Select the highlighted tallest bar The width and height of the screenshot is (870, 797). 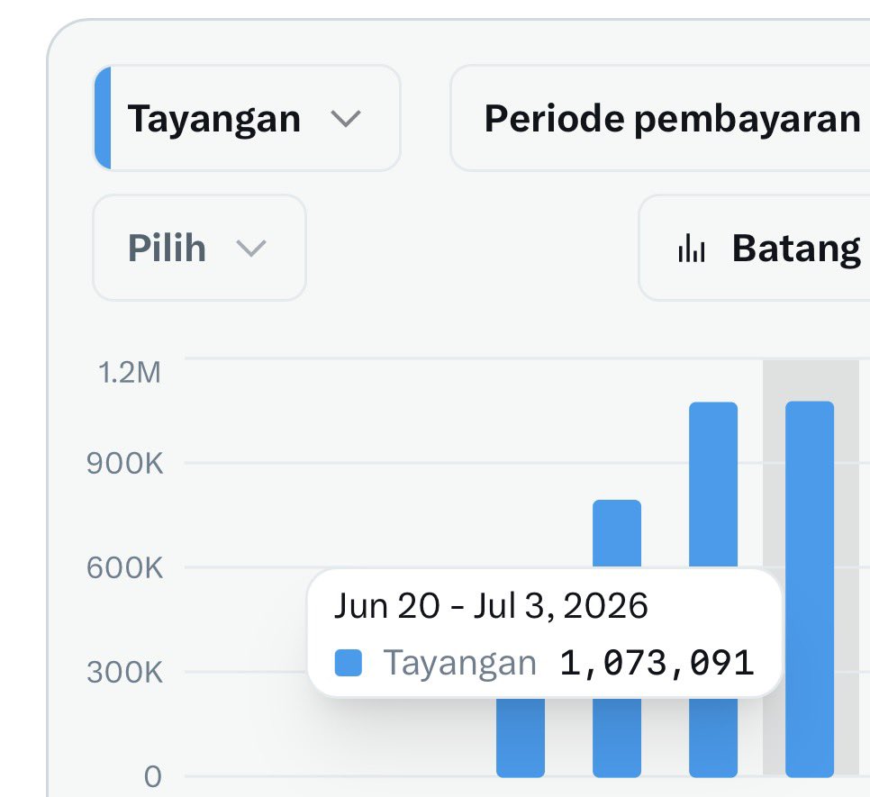[x=810, y=588]
